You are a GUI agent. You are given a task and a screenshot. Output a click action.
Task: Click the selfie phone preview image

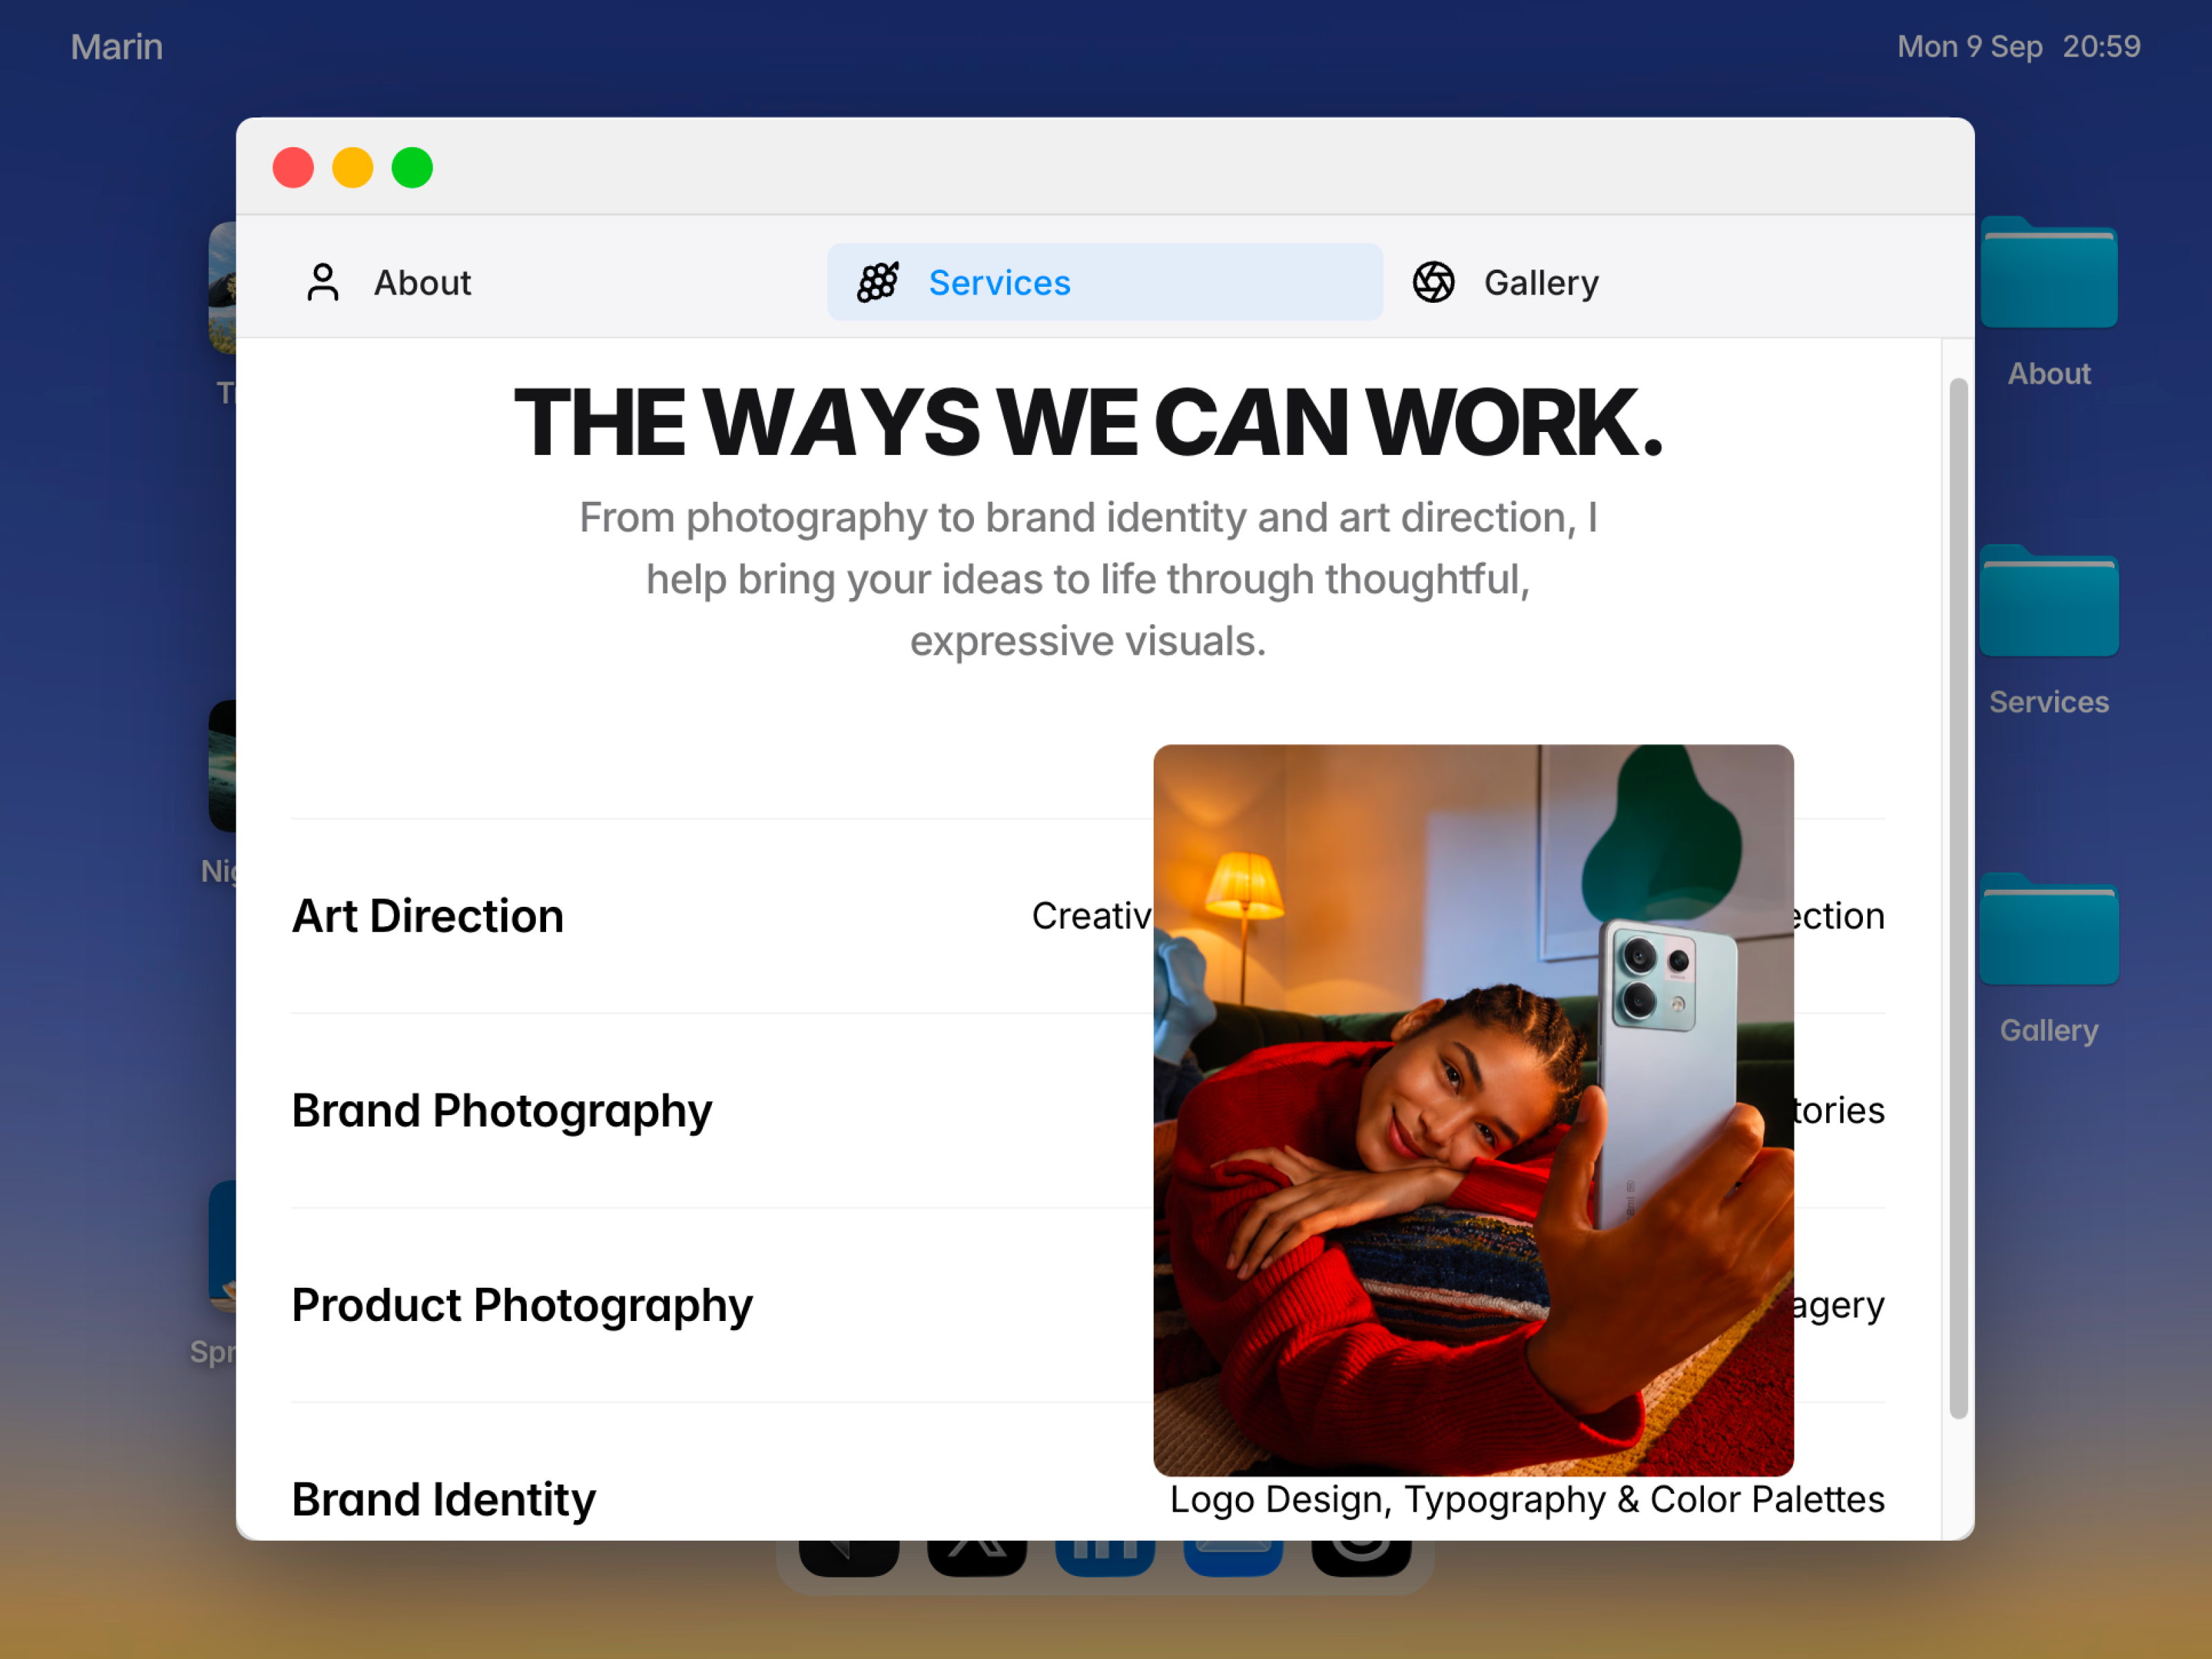point(1473,1110)
